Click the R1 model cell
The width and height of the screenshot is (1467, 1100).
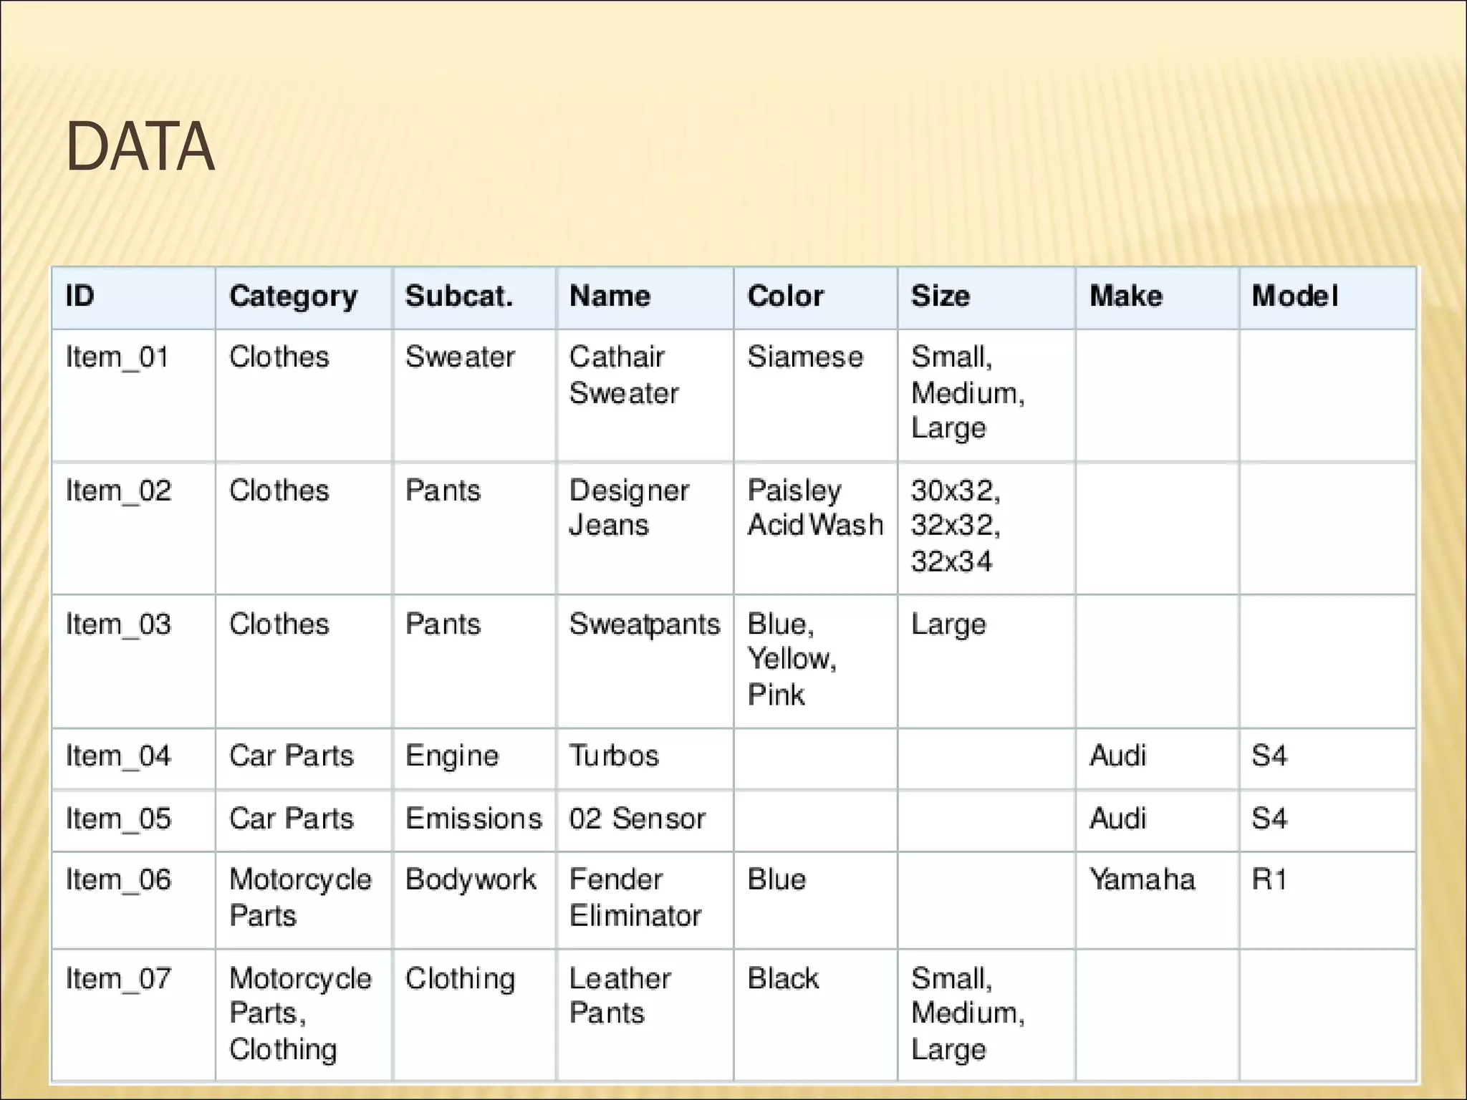(1269, 880)
